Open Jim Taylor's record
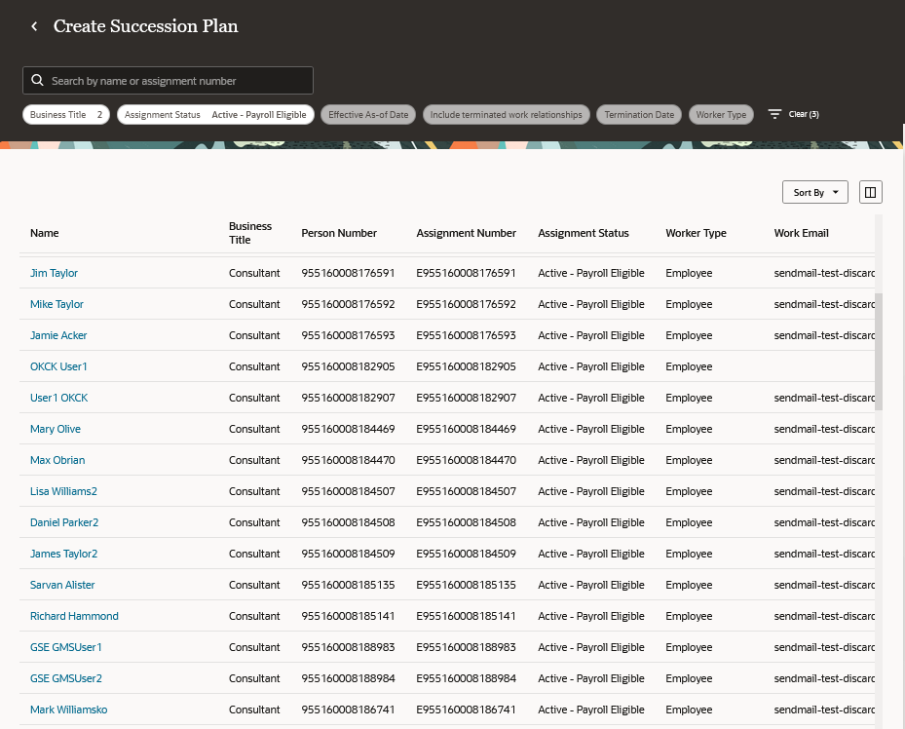Screen dimensions: 905x729 click(54, 273)
